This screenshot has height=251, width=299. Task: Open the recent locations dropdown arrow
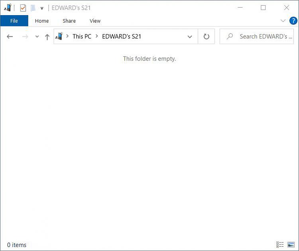point(37,36)
